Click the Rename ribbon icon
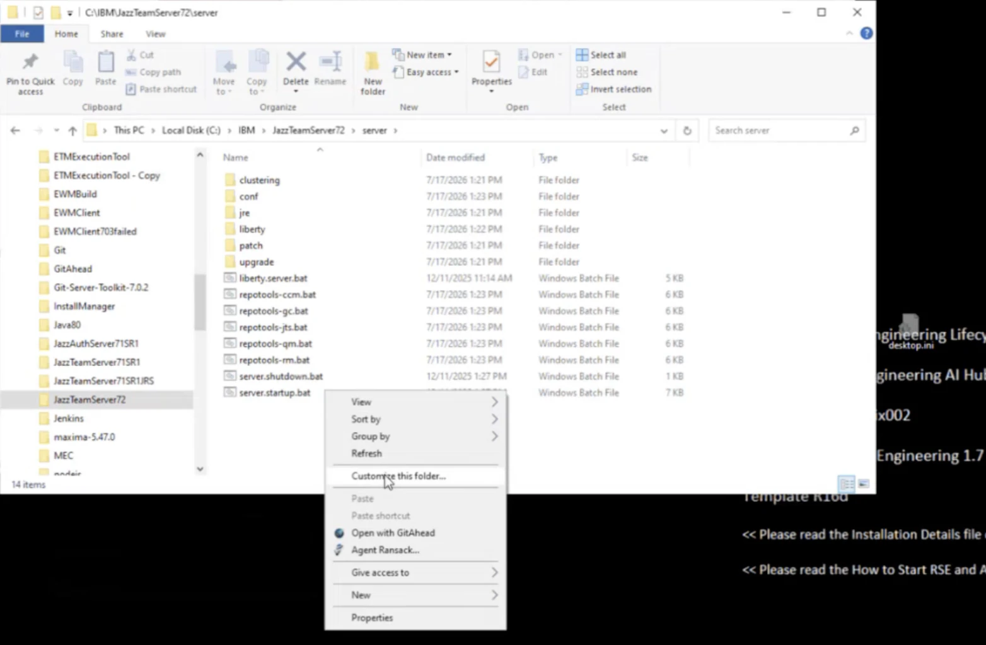 (x=330, y=62)
